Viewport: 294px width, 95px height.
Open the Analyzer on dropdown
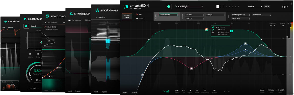(x=273, y=25)
